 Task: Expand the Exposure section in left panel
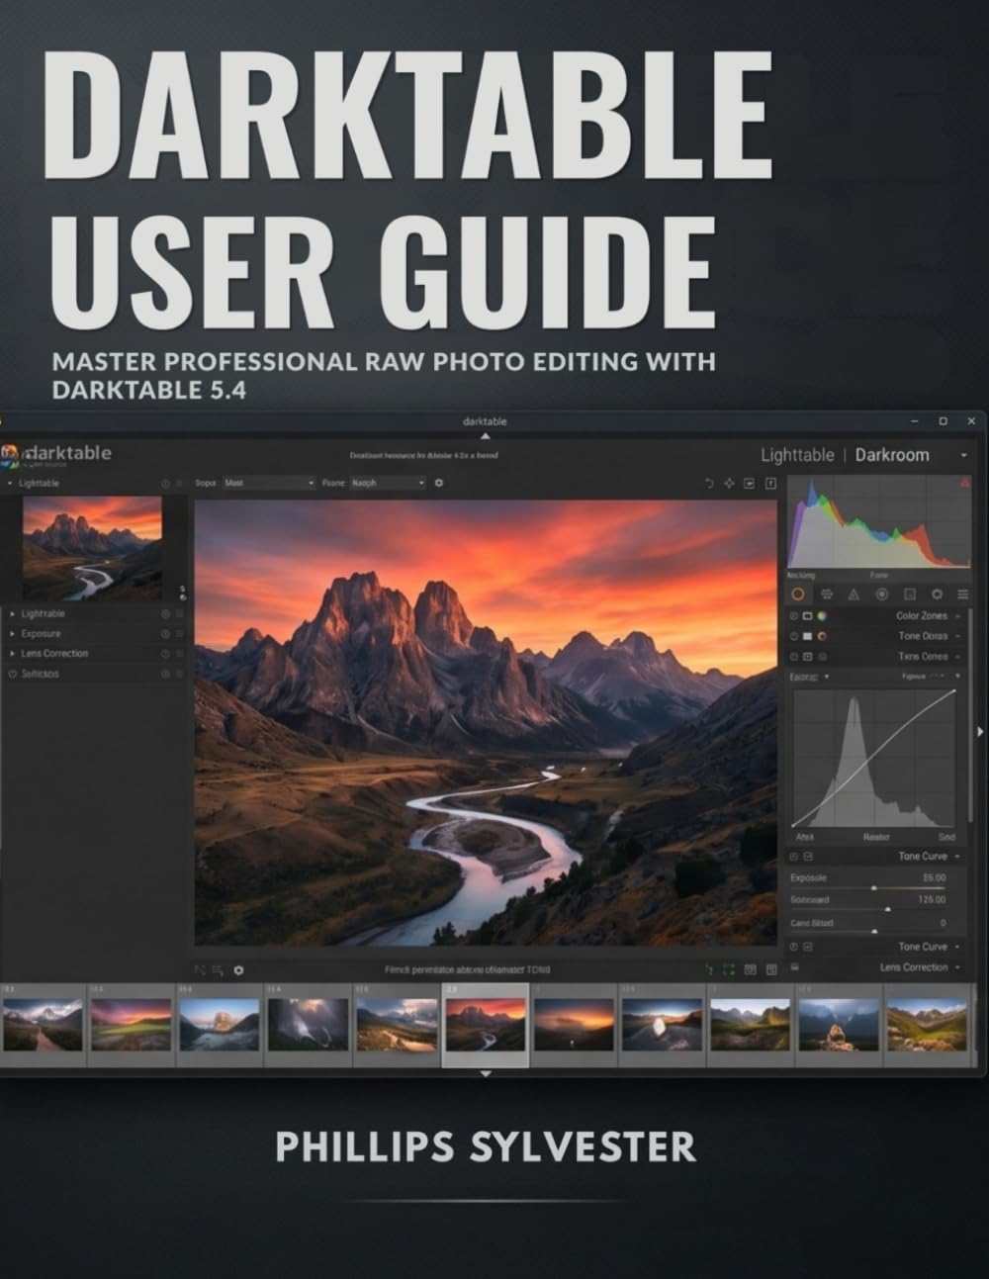pos(13,634)
